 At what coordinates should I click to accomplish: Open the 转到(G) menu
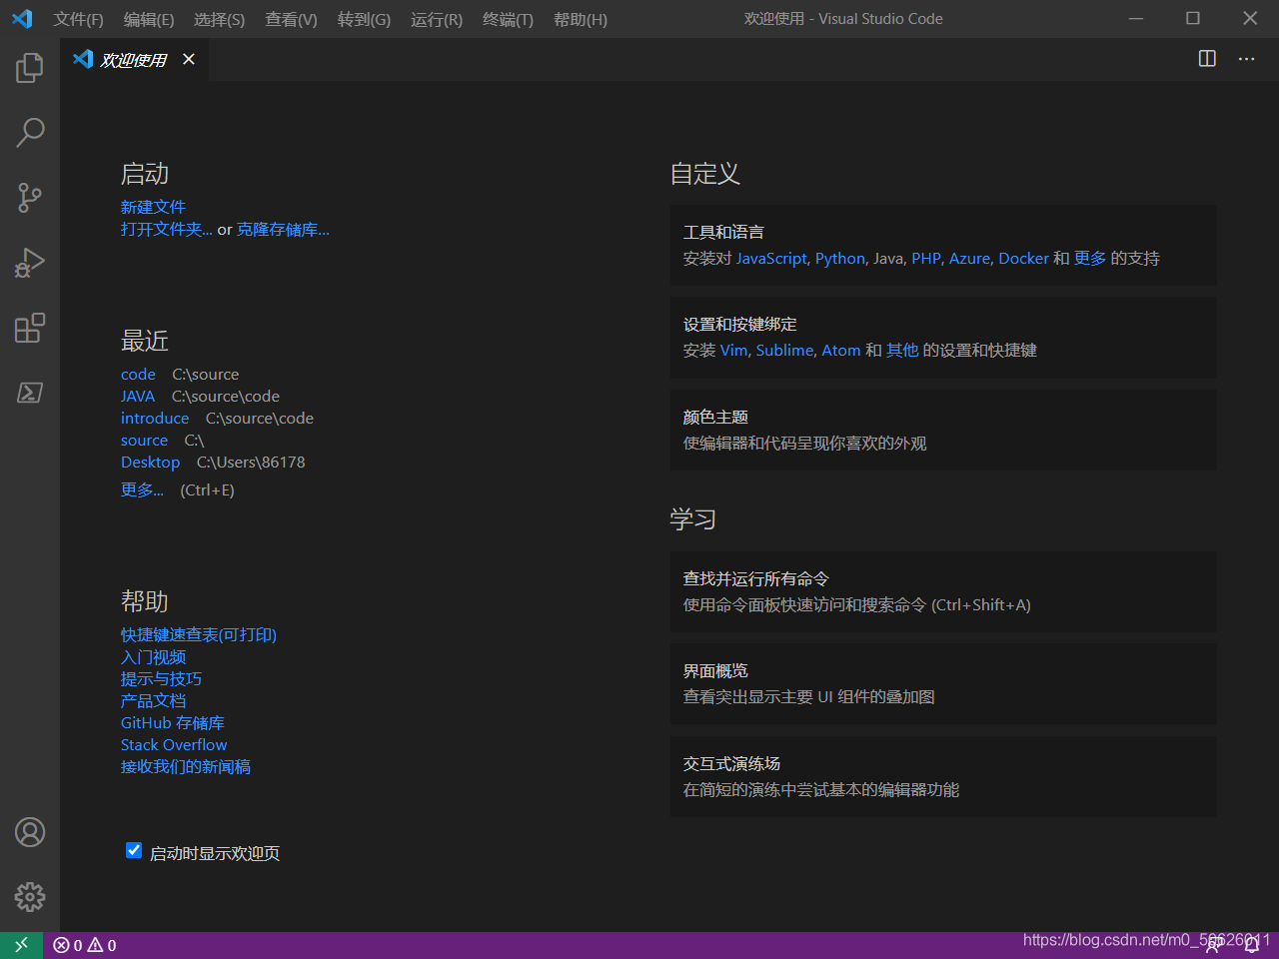[x=364, y=19]
